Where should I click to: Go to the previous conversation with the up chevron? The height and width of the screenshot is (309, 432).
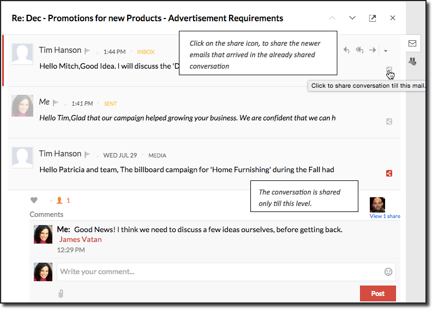coord(332,18)
